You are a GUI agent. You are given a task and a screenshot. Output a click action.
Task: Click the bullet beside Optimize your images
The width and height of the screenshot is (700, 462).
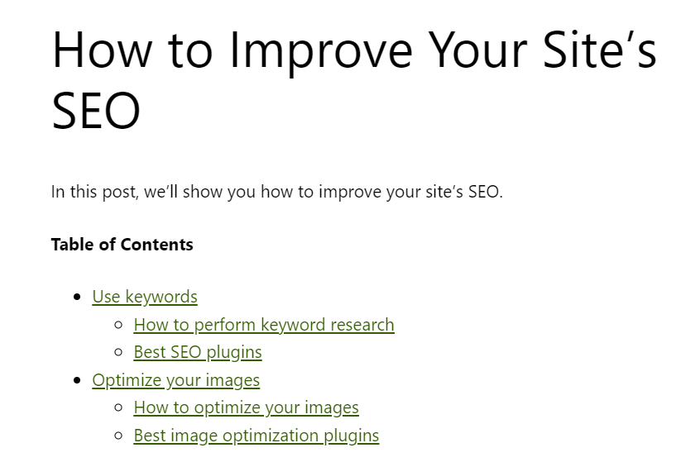[x=78, y=380]
